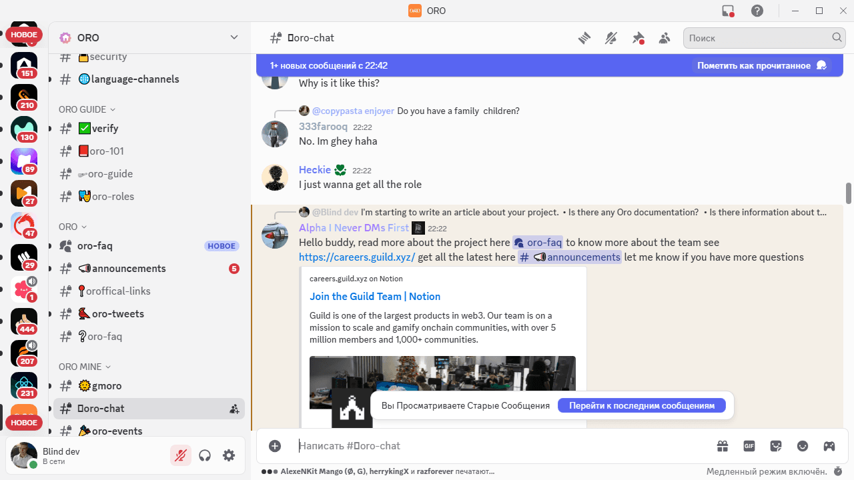The image size is (854, 480).
Task: Open the oro-tweets channel
Action: (x=149, y=314)
